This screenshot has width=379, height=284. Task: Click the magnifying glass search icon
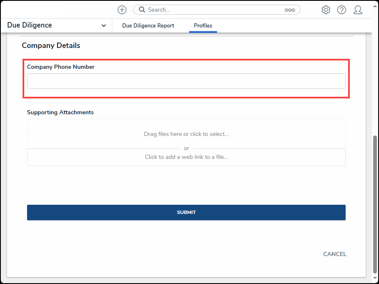point(142,10)
